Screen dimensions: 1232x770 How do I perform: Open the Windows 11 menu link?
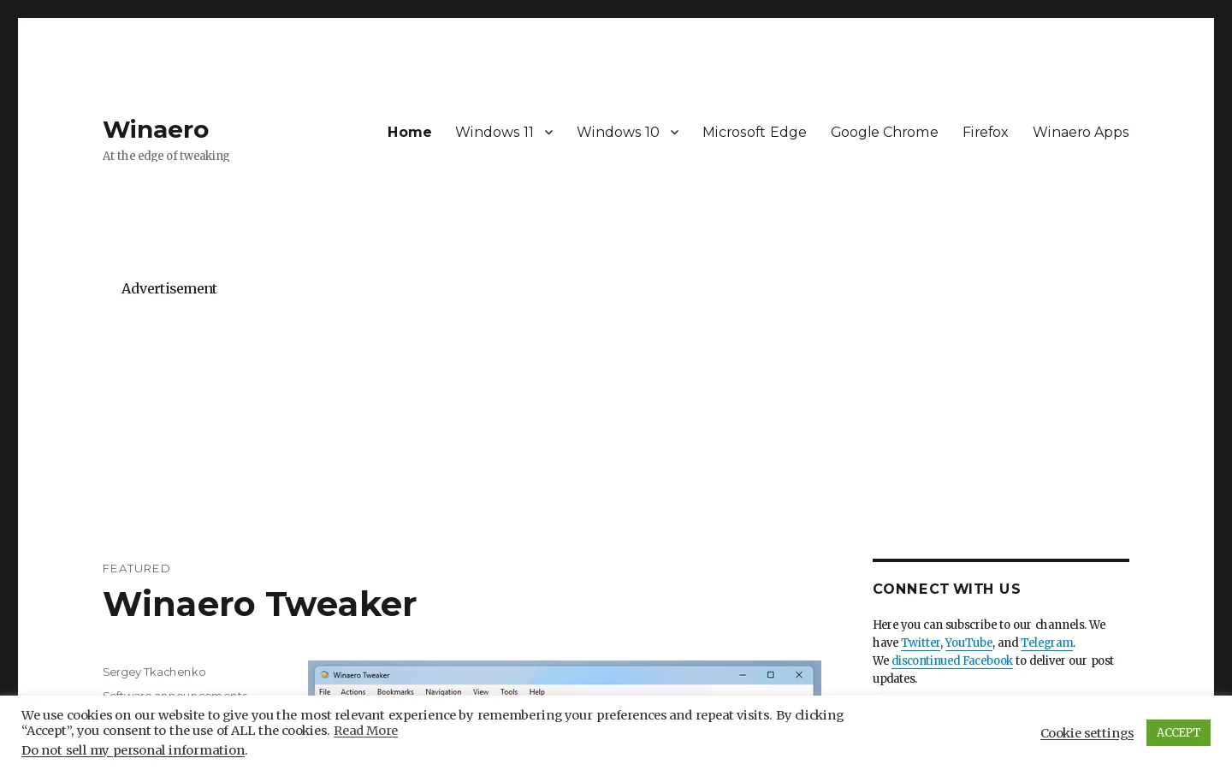[495, 132]
